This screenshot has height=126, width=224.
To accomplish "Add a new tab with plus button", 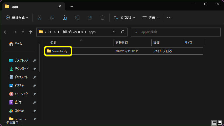I will 72,6.
